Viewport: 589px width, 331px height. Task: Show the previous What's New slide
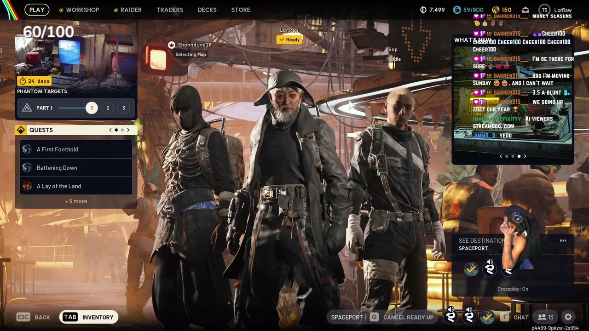501,156
